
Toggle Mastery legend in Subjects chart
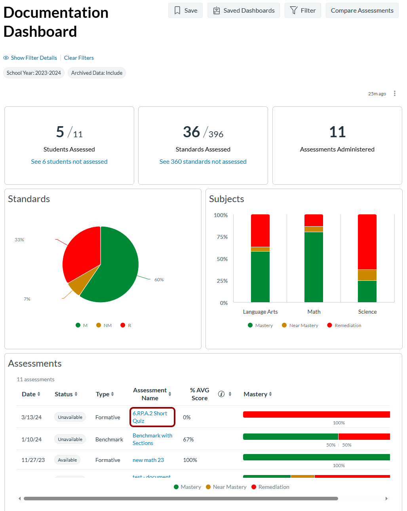tap(260, 326)
